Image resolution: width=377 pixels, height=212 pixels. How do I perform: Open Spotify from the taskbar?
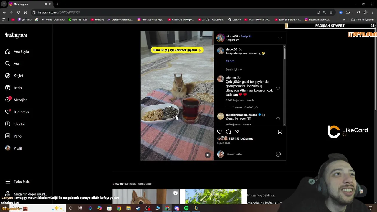click(186, 208)
